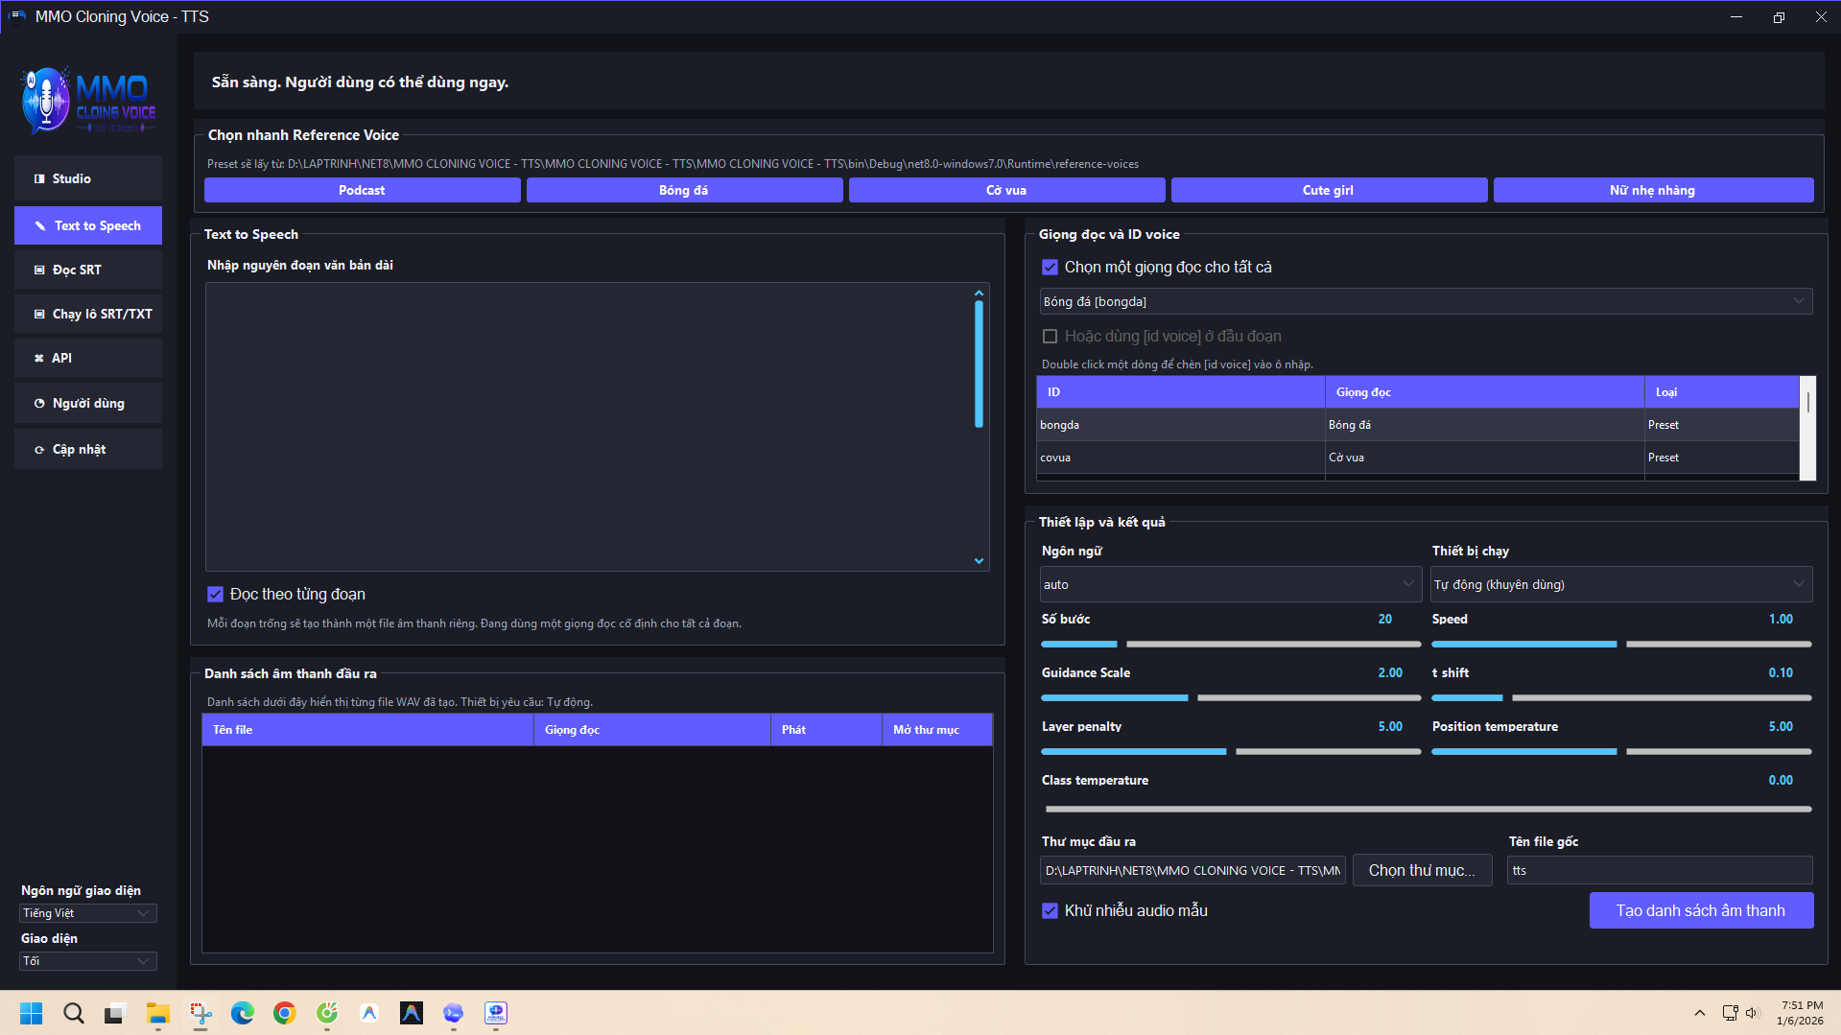This screenshot has width=1841, height=1035.
Task: Go to Chạy lô SRT/TXT page
Action: (88, 314)
